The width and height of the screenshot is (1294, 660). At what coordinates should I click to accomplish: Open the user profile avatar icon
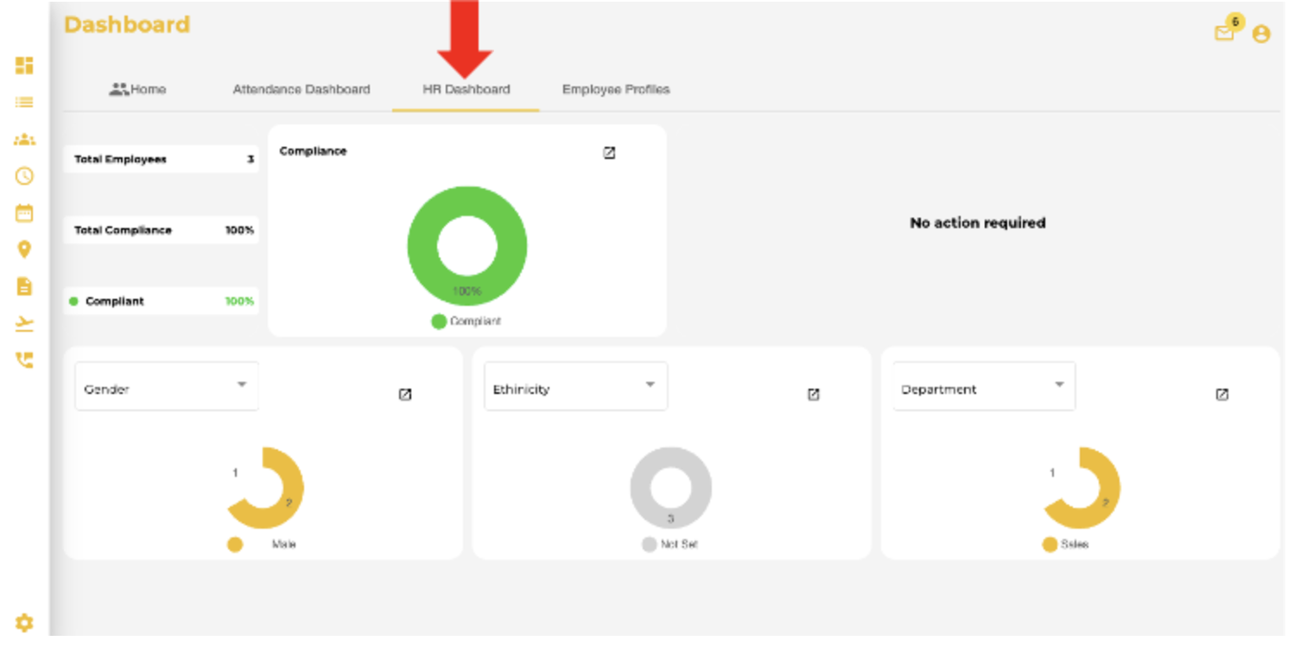point(1263,35)
